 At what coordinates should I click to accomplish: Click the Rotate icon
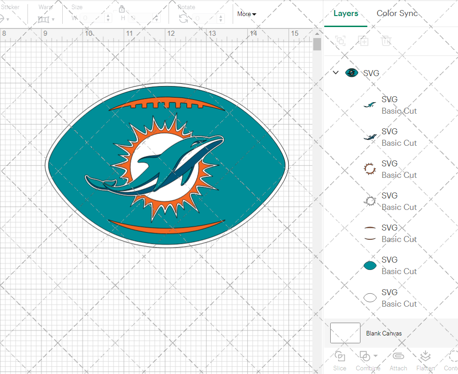(x=184, y=18)
